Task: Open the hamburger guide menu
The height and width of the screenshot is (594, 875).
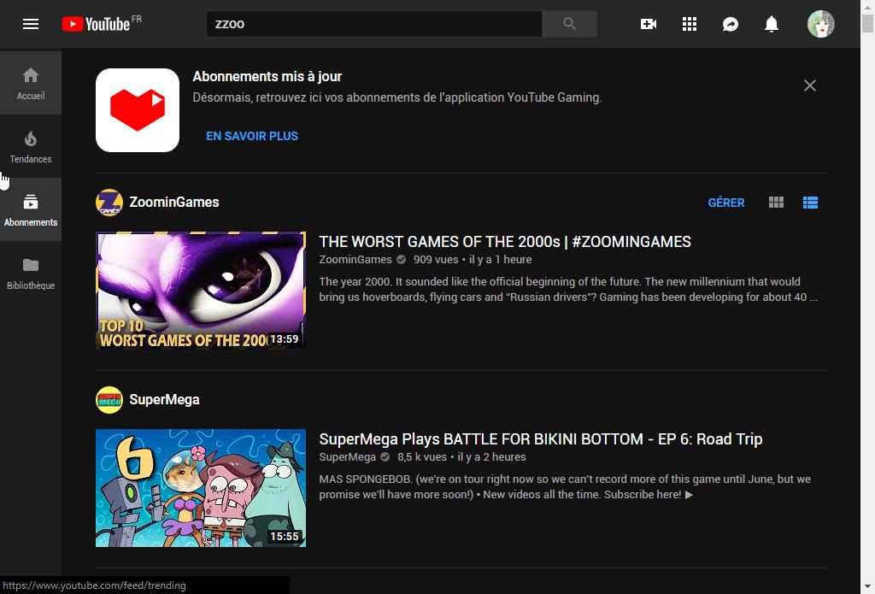Action: coord(31,24)
